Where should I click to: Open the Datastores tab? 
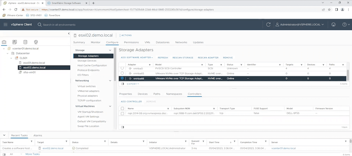163,42
